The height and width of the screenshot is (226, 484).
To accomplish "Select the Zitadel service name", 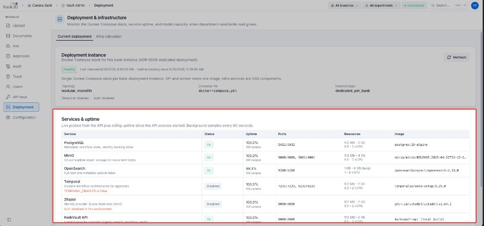I will click(70, 200).
